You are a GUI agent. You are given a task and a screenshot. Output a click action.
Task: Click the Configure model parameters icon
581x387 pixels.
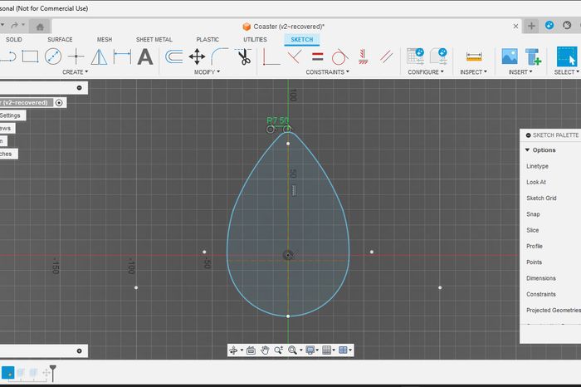pyautogui.click(x=438, y=56)
